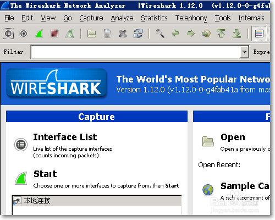Screen dimensions: 275x220
Task: Open the Edit menu
Action: click(28, 18)
